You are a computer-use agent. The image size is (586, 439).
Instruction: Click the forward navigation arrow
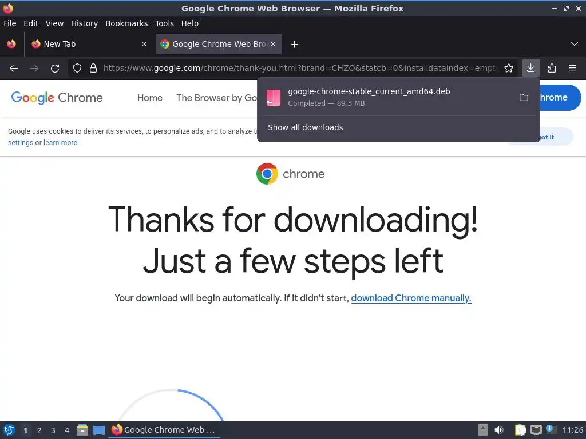(x=34, y=69)
